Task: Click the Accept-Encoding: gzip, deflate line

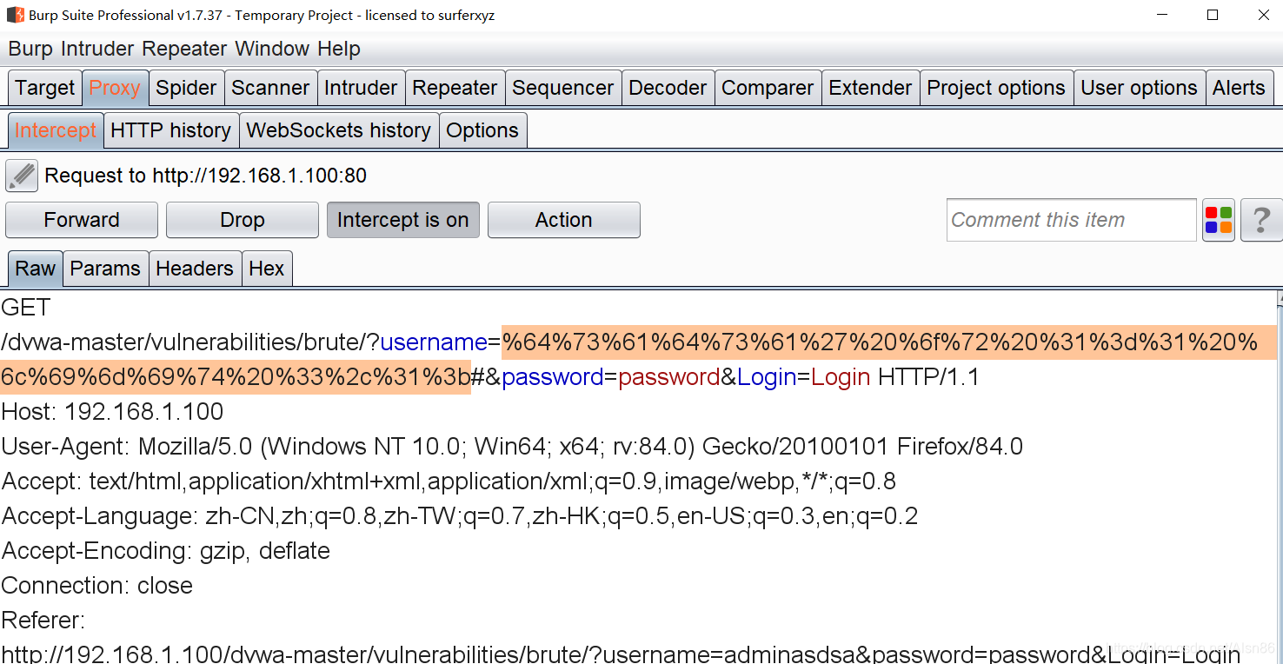Action: 165,551
